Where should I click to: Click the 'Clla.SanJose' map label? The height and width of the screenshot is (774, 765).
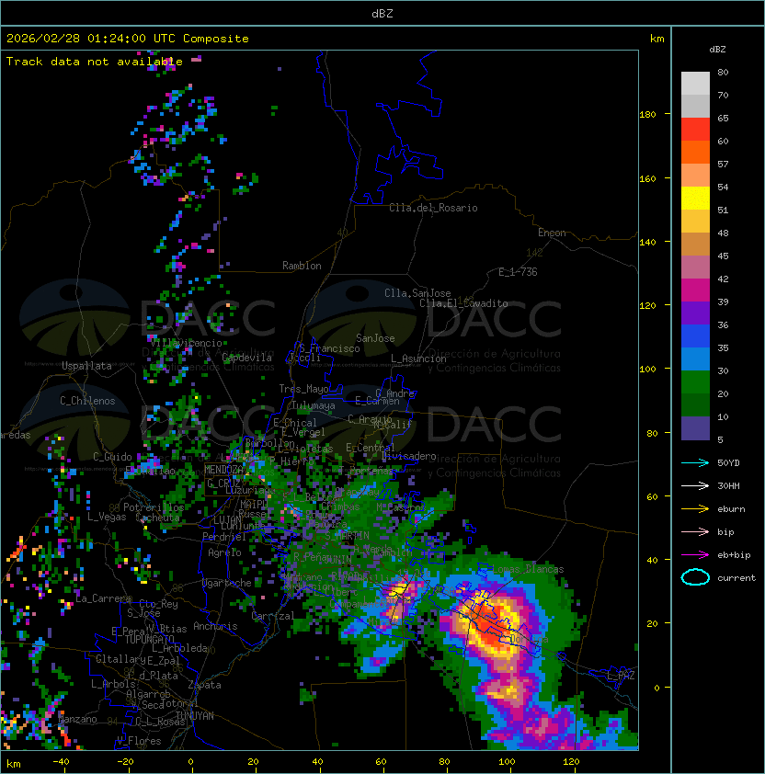click(417, 293)
